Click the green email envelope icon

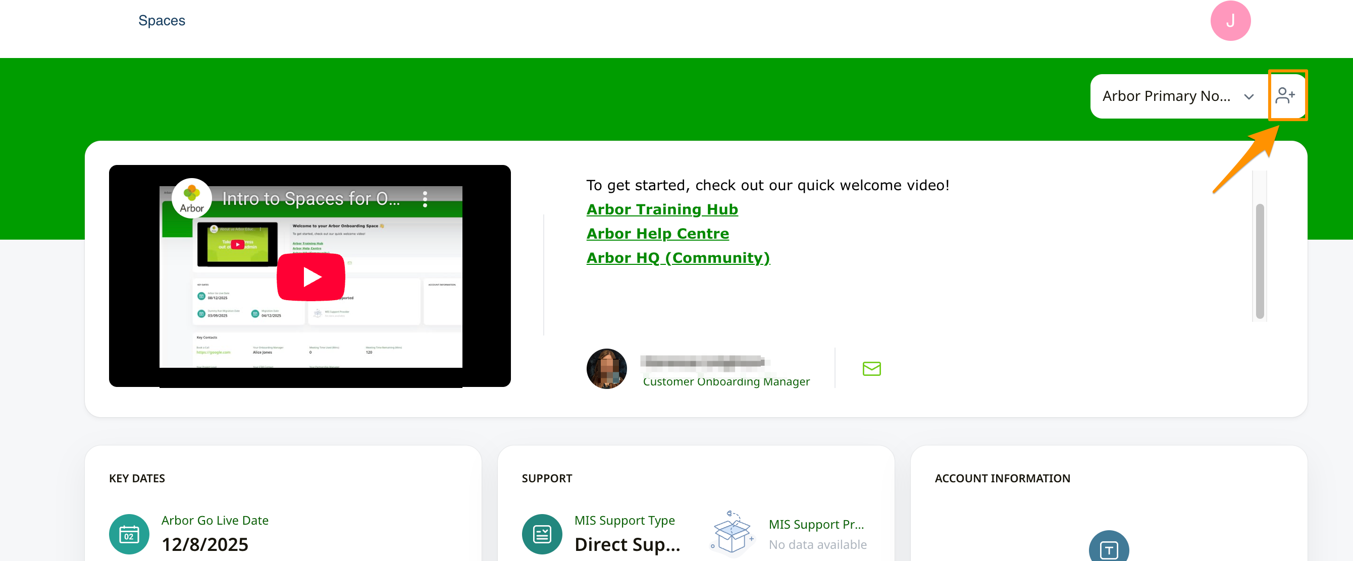(871, 368)
